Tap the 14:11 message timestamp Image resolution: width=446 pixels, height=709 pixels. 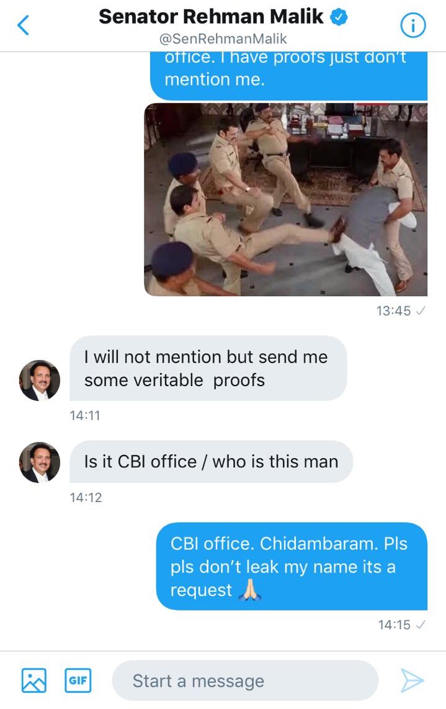[x=85, y=415]
